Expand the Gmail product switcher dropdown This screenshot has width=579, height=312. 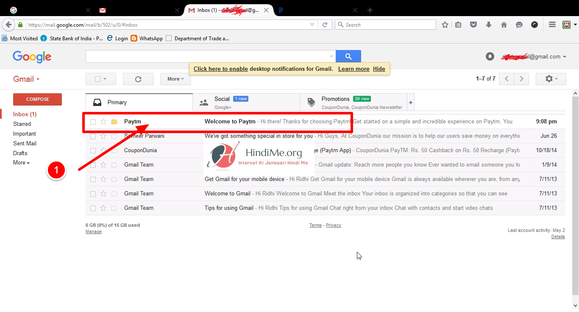[26, 79]
